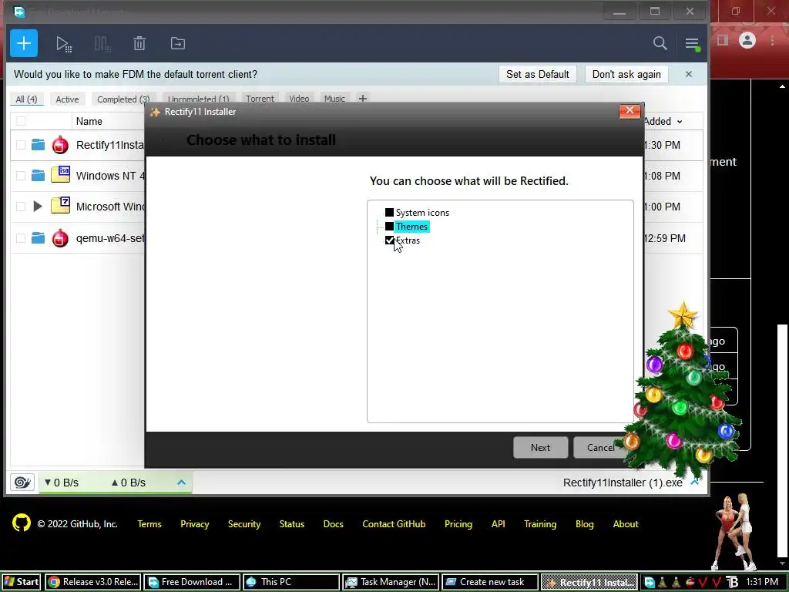Screen dimensions: 789x592
Task: Click the add download plus button in FDM
Action: (24, 43)
